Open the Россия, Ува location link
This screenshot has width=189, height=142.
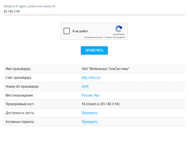click(x=90, y=95)
